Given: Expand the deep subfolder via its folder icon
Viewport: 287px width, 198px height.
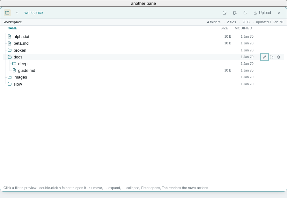Looking at the screenshot, I should coord(14,64).
